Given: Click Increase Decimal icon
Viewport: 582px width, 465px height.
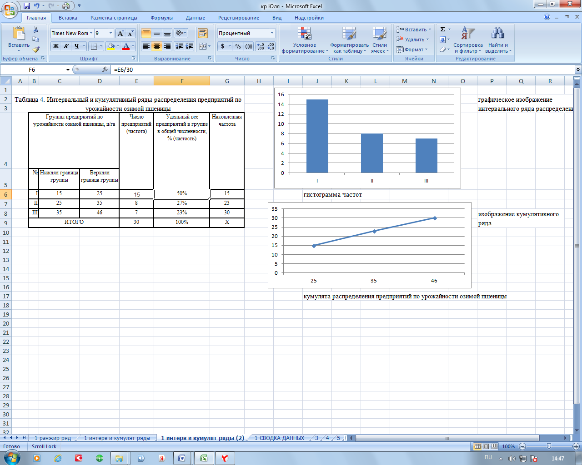Looking at the screenshot, I should 261,46.
